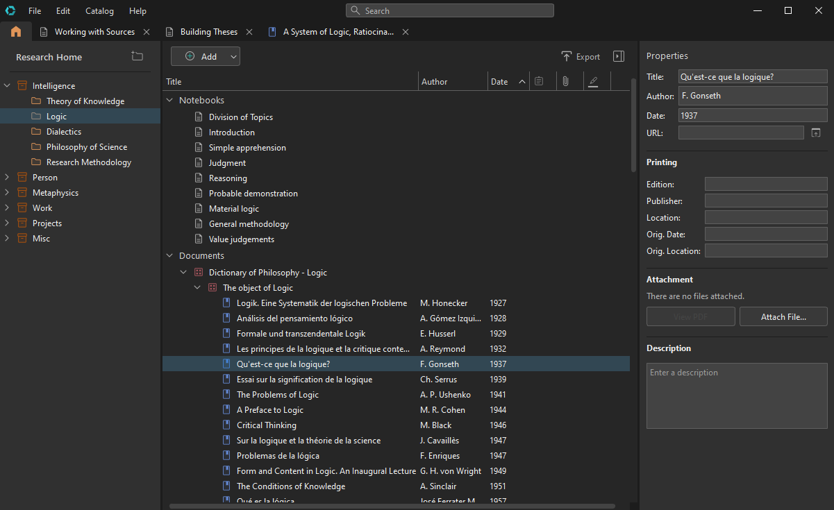Click the horizontal scrollbar under the document list
This screenshot has width=834, height=510.
392,507
